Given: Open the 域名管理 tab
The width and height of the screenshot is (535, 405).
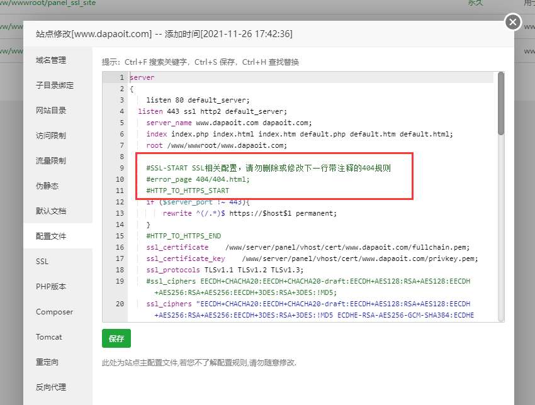Looking at the screenshot, I should (51, 60).
